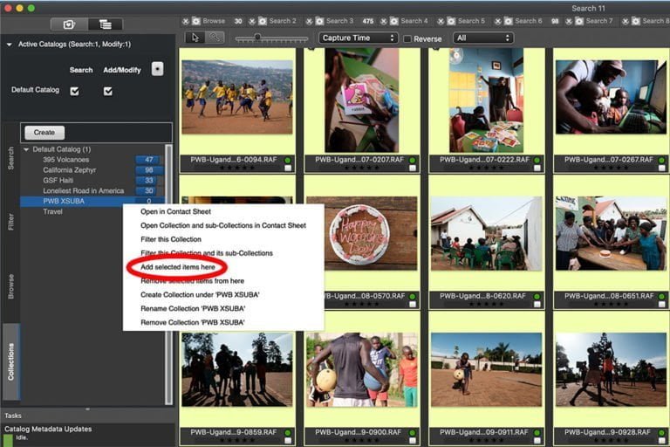The image size is (670, 447).
Task: Select the Happy Women's Day cake thumbnail
Action: pyautogui.click(x=361, y=235)
